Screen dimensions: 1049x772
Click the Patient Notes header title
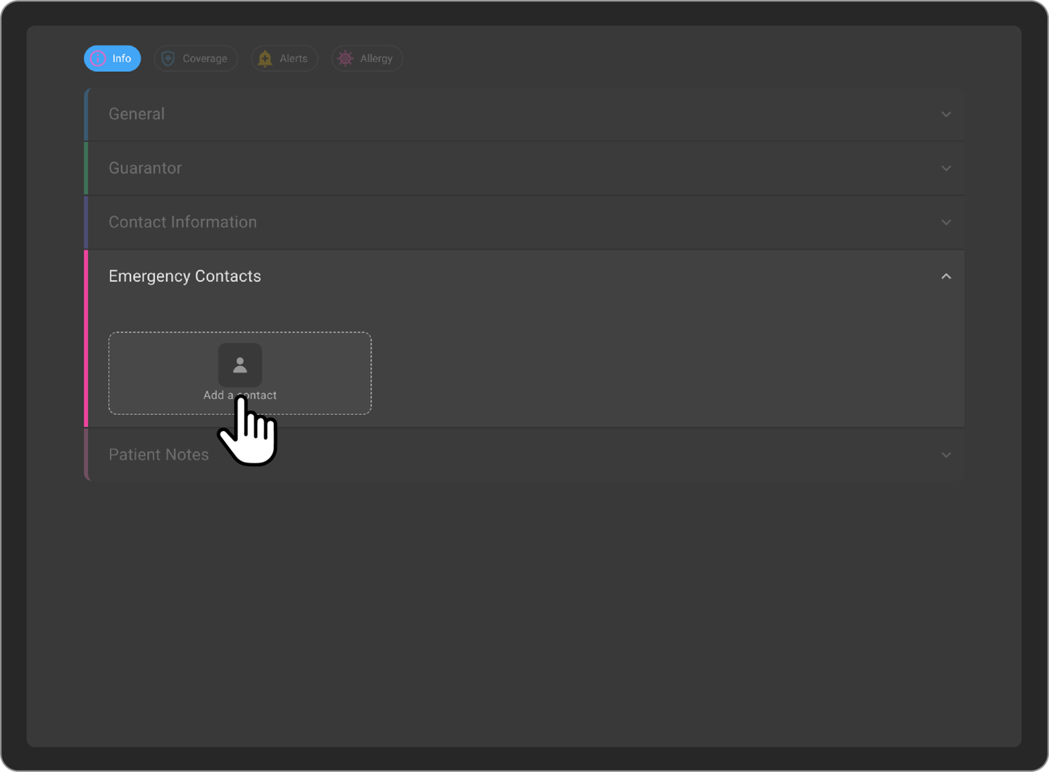[x=158, y=454]
